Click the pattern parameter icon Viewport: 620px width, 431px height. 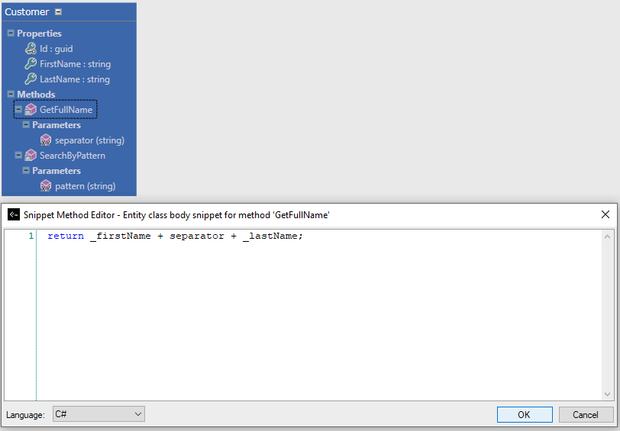[46, 186]
